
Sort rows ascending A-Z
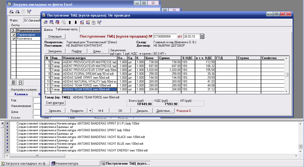[82, 23]
